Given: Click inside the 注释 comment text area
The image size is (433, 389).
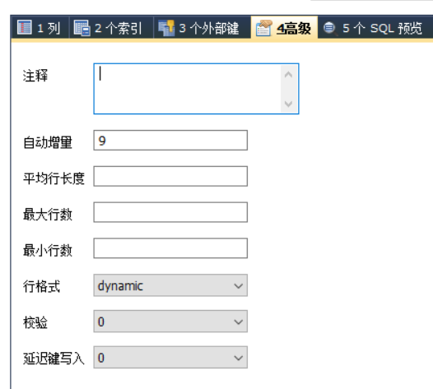Looking at the screenshot, I should click(188, 89).
